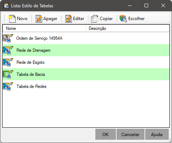This screenshot has height=143, width=172.
Task: Click the Copiar pages icon
Action: click(x=95, y=19)
